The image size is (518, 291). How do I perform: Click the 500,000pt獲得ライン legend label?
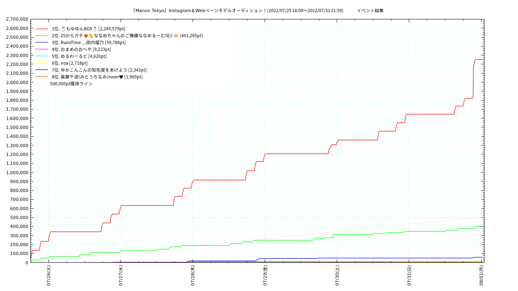click(x=71, y=84)
